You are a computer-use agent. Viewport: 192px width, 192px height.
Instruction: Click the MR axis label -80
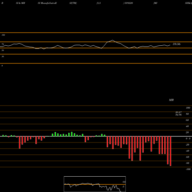tap(187, 163)
